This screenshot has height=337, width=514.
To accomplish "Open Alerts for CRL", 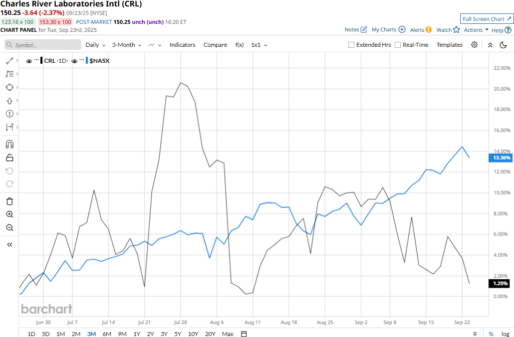I will 421,30.
